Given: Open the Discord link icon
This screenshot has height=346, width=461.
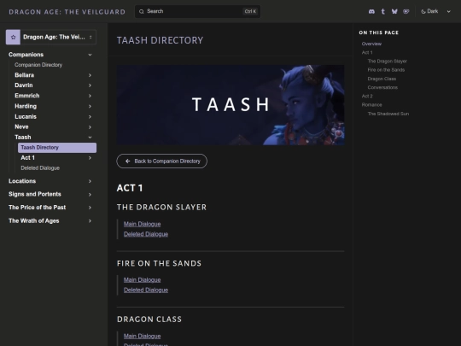Looking at the screenshot, I should coord(371,11).
